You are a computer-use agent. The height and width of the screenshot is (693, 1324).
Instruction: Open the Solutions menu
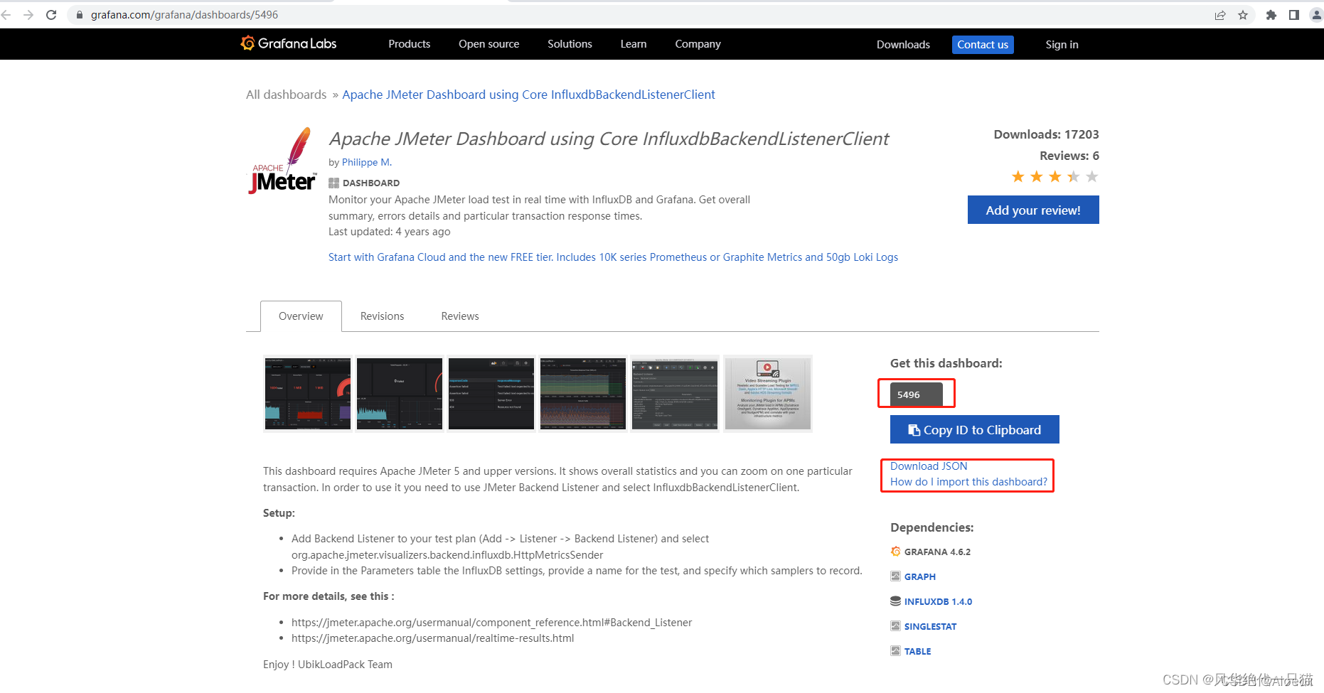point(570,44)
